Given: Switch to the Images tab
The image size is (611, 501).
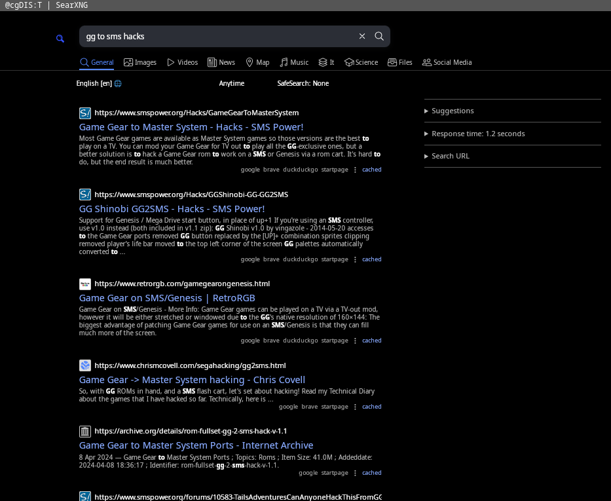Looking at the screenshot, I should pyautogui.click(x=140, y=62).
